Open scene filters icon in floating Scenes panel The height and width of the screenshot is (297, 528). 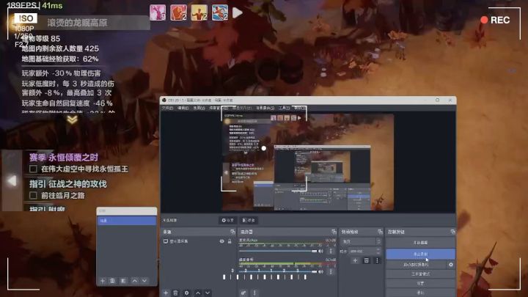point(123,280)
